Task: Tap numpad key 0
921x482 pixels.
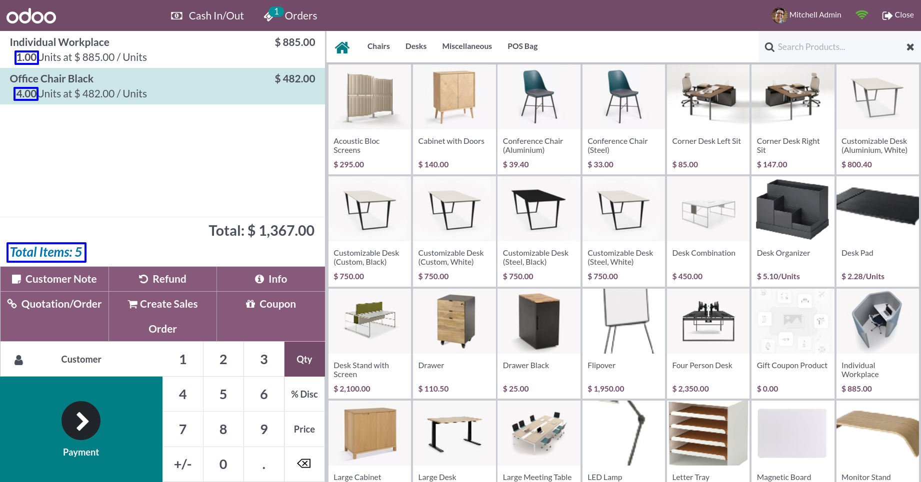Action: (x=223, y=464)
